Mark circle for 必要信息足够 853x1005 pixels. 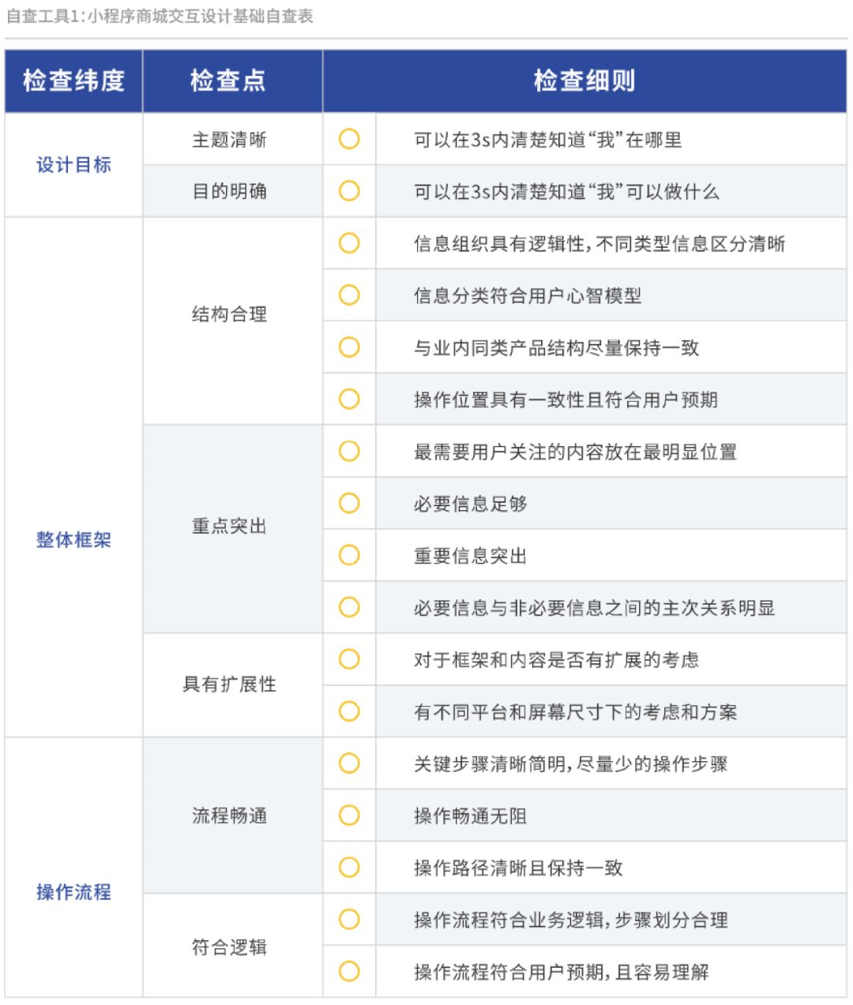(x=349, y=504)
